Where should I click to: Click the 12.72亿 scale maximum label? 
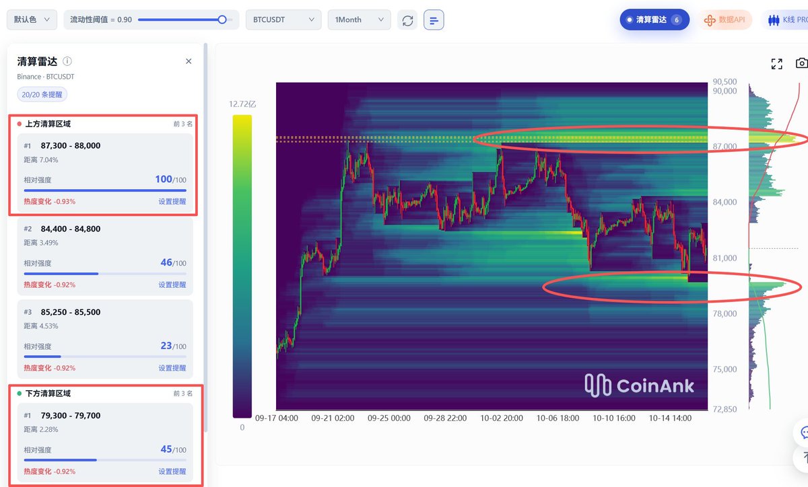[242, 104]
